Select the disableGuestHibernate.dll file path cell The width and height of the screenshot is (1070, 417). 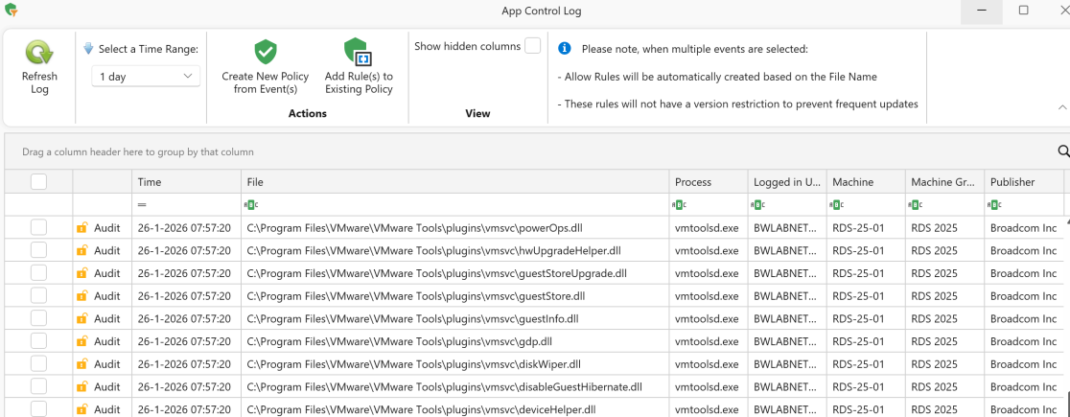pos(455,387)
